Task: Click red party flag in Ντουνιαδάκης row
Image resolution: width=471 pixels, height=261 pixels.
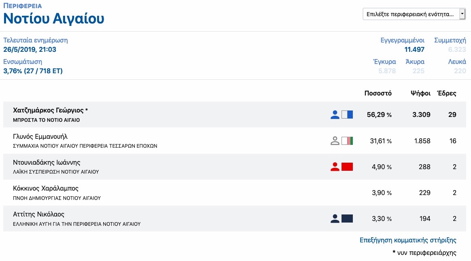Action: pos(347,167)
